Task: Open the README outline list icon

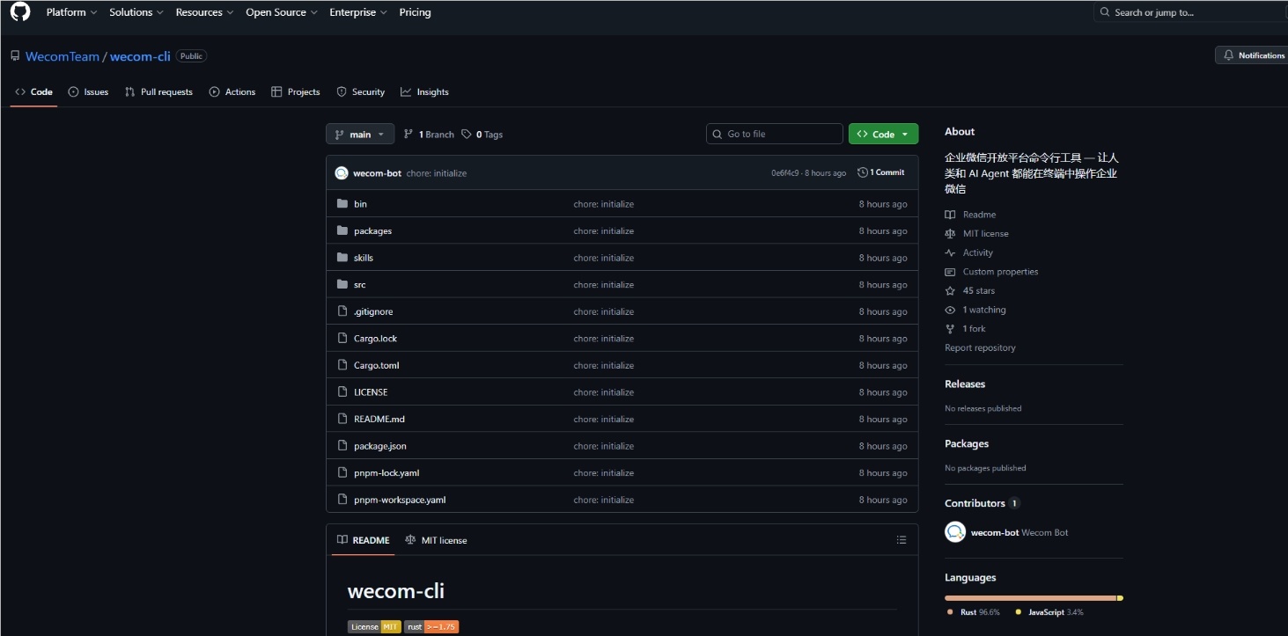Action: 902,539
